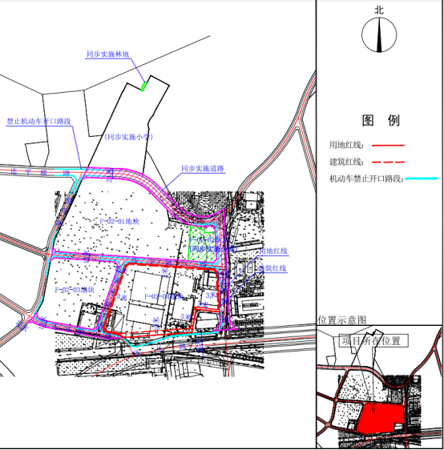Click the 同步实施道路 annotation label
The width and height of the screenshot is (444, 450).
point(203,168)
